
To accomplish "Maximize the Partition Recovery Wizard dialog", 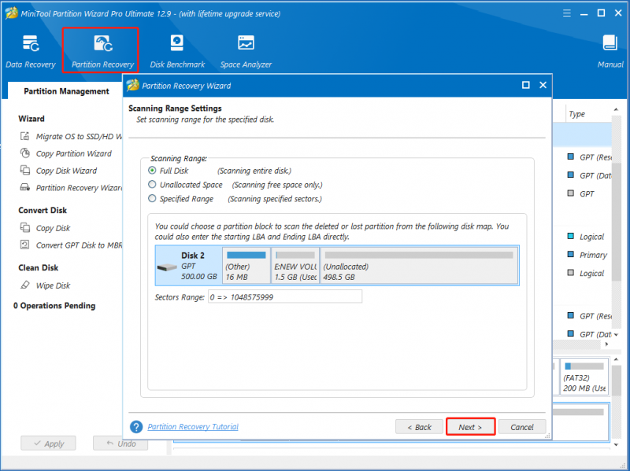I will coord(525,85).
